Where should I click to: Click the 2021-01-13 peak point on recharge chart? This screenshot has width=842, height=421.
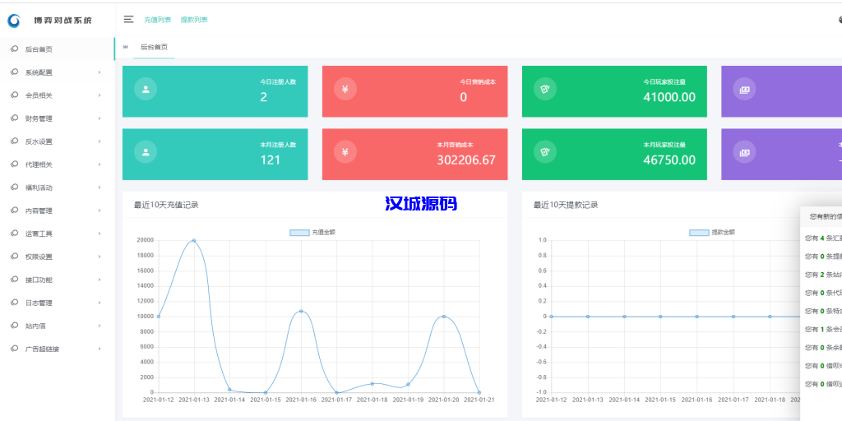coord(194,241)
